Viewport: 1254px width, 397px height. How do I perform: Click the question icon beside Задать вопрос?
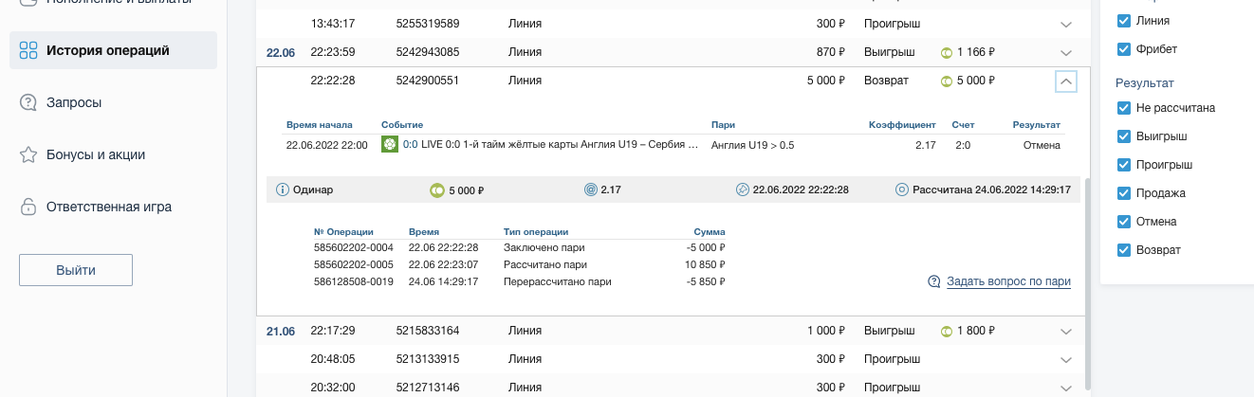[x=934, y=281]
